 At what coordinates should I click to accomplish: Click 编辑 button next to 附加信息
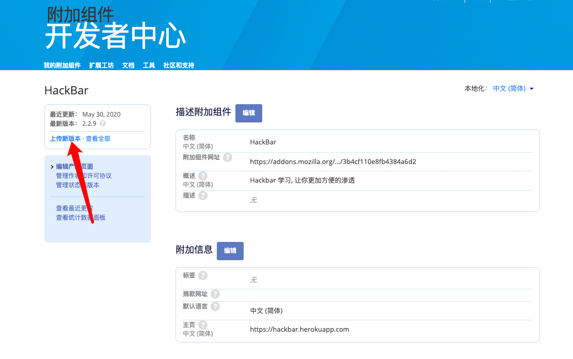230,251
